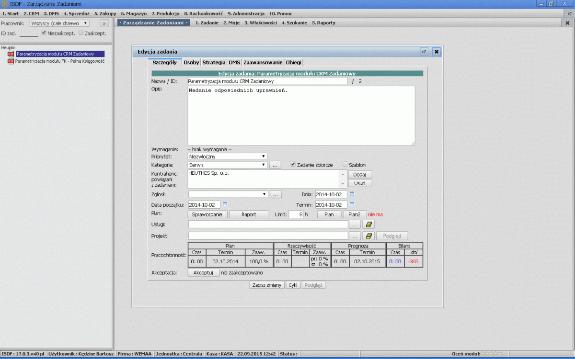
Task: Click the Sprawozdanie button
Action: [x=207, y=214]
